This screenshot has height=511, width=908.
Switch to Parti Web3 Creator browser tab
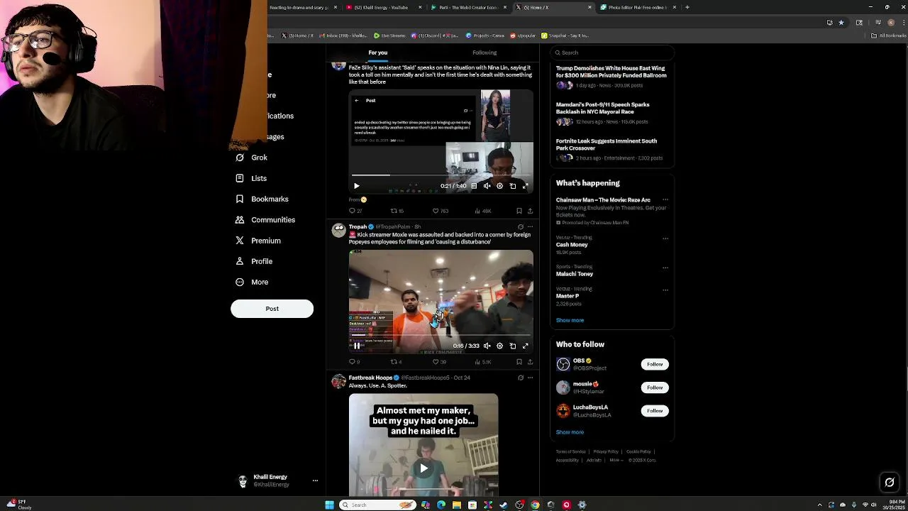tap(468, 7)
